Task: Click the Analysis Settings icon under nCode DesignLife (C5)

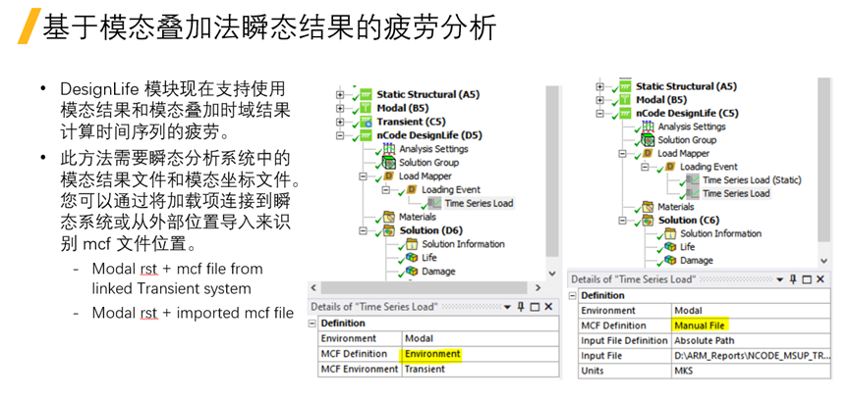Action: 648,126
